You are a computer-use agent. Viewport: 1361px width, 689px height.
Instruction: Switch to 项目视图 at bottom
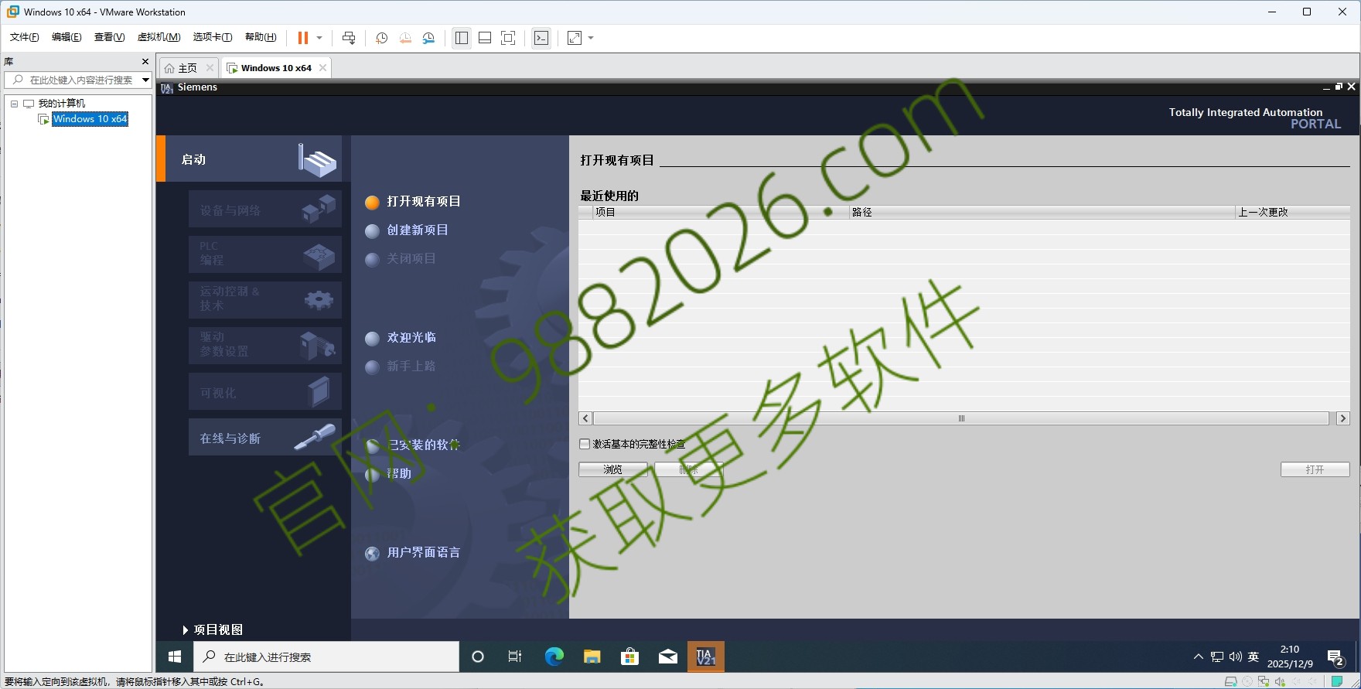click(213, 629)
